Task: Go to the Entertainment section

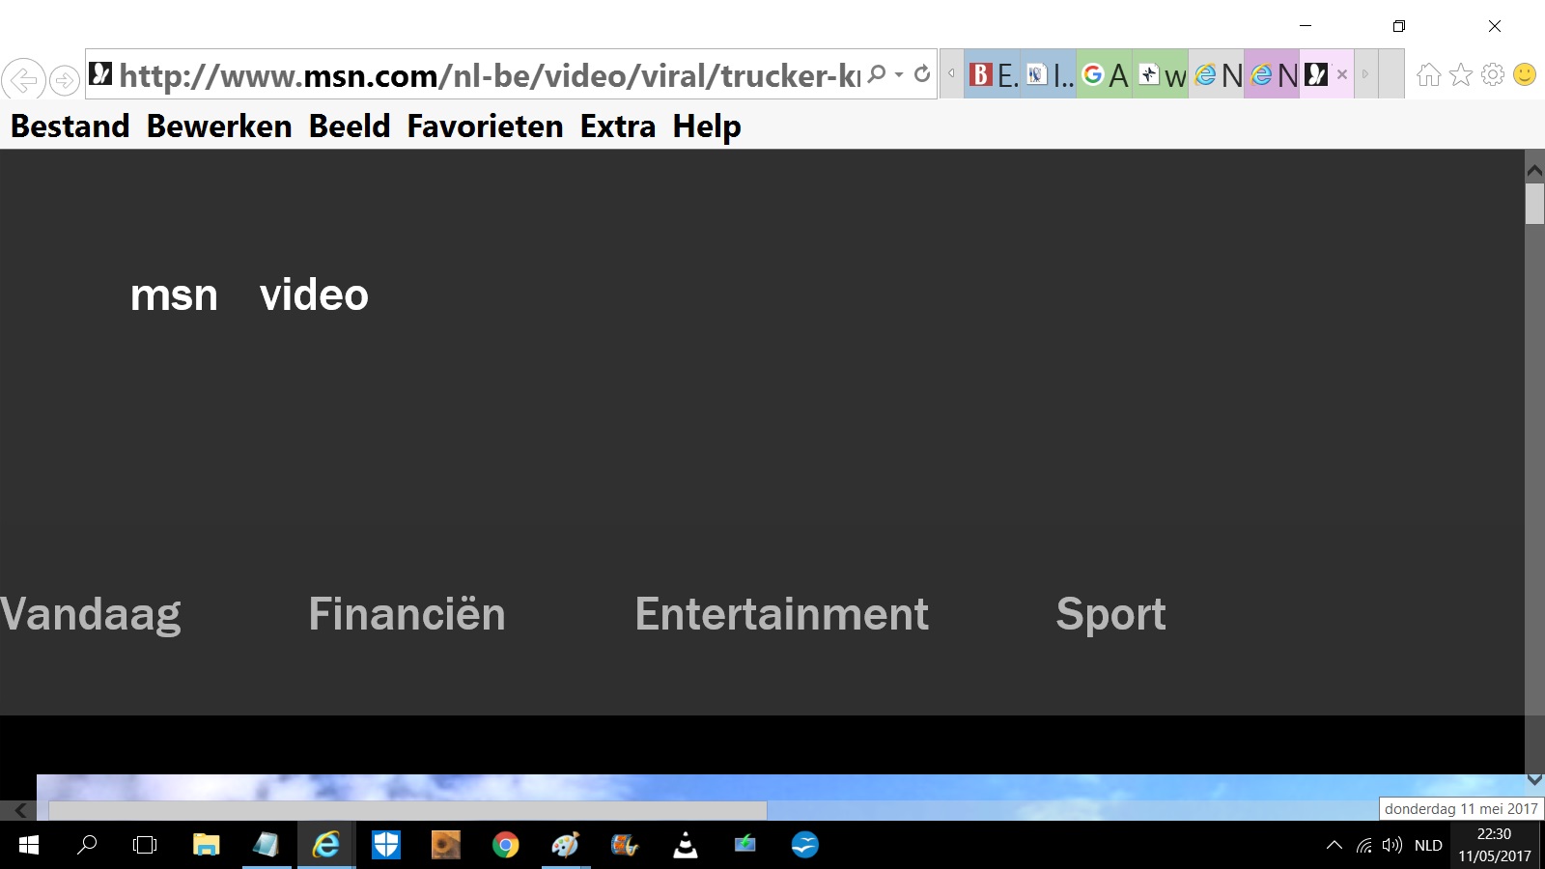Action: point(781,614)
